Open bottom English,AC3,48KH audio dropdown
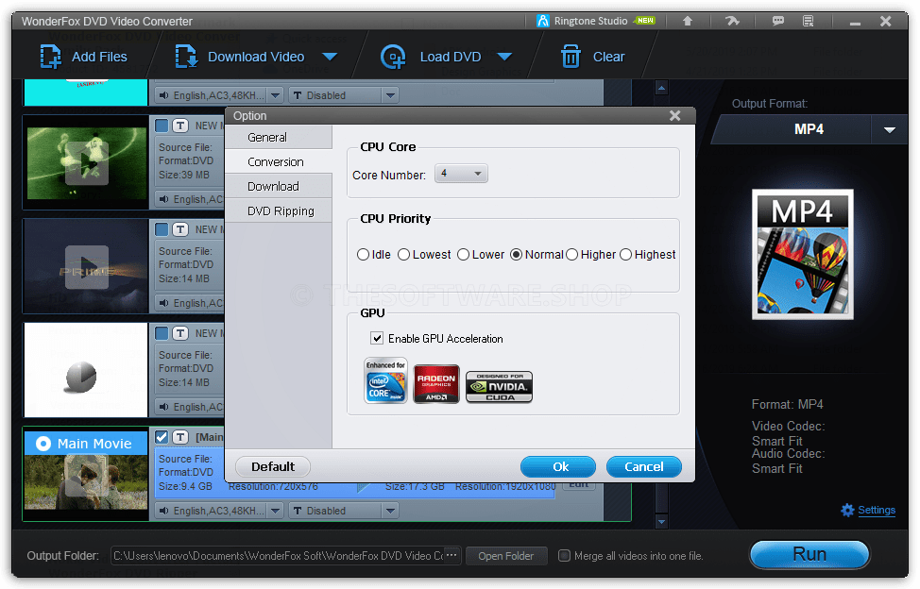Screen dimensions: 920x589 (x=275, y=511)
